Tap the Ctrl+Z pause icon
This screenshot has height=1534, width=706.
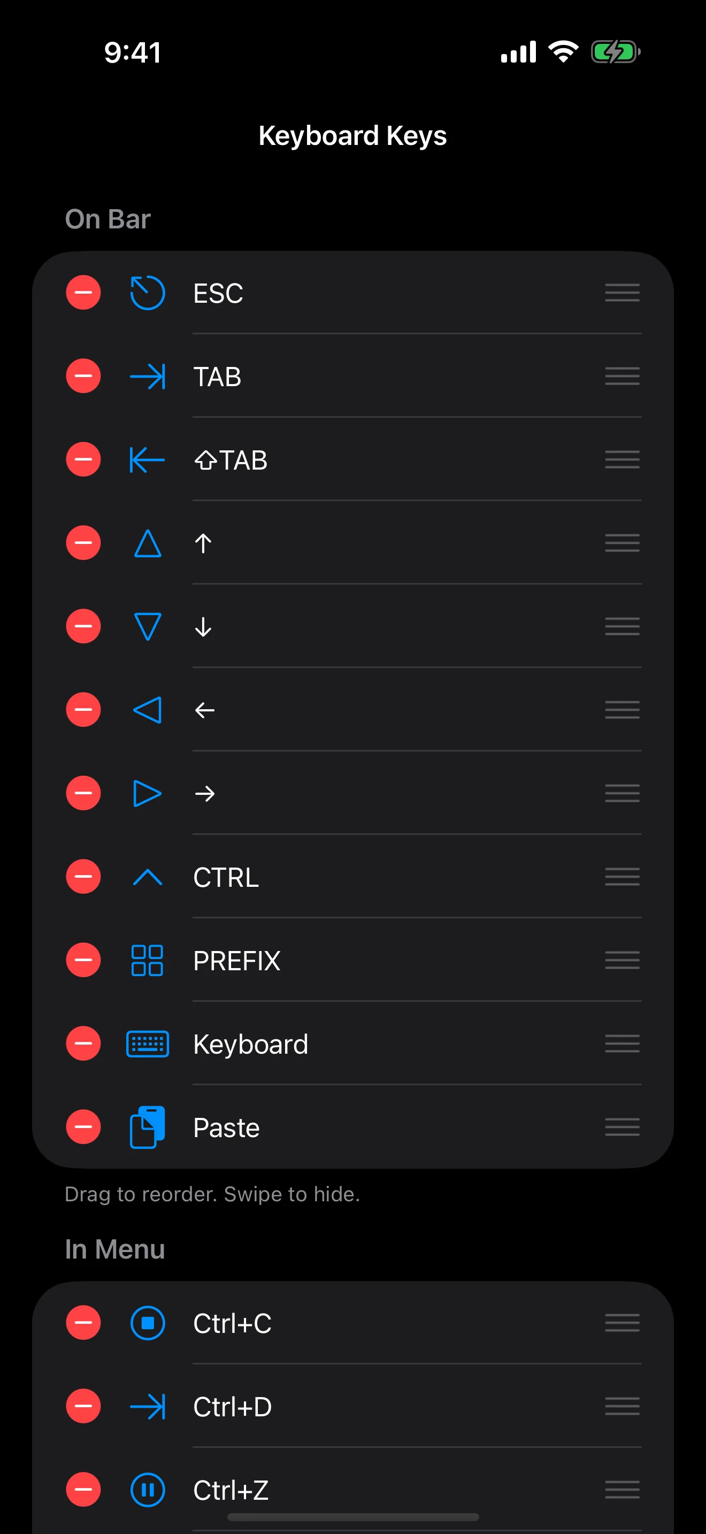147,1490
